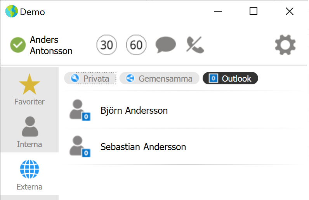Click the green availability status icon
The image size is (309, 200).
pyautogui.click(x=18, y=45)
